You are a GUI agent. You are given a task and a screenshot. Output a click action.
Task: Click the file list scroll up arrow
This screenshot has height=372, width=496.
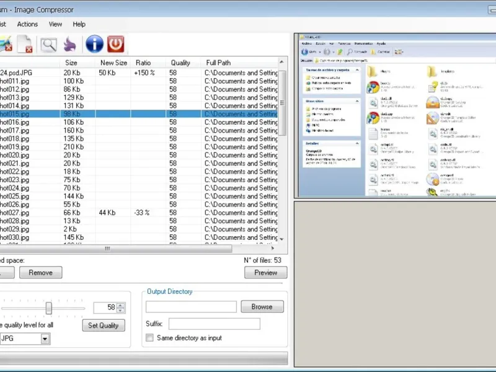[282, 62]
